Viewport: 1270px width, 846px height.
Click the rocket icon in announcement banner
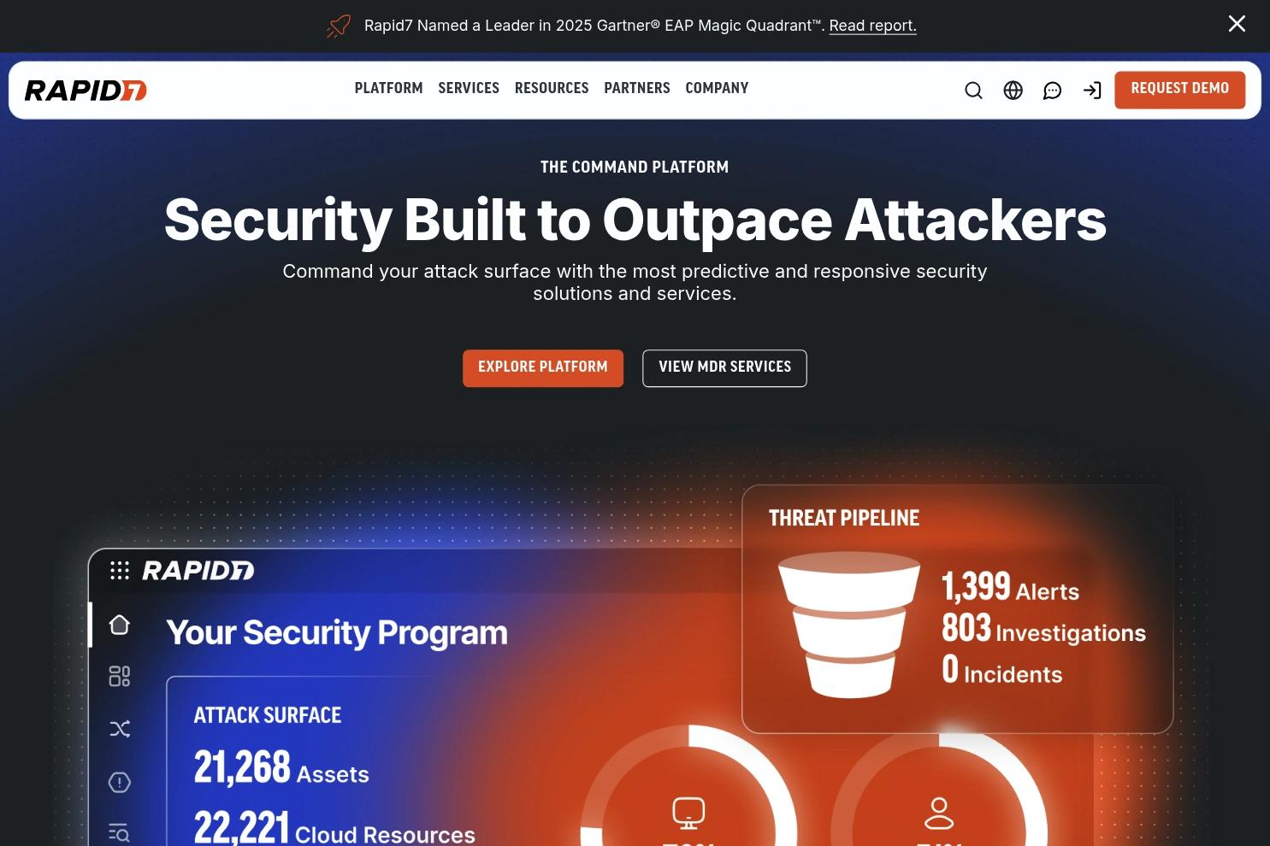pyautogui.click(x=339, y=26)
